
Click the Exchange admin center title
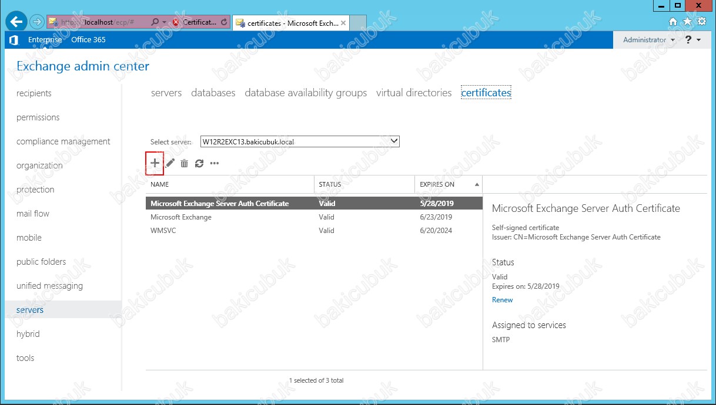point(83,66)
